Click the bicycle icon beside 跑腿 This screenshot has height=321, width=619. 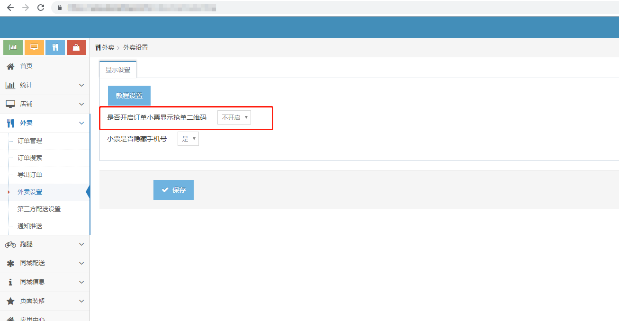point(10,244)
